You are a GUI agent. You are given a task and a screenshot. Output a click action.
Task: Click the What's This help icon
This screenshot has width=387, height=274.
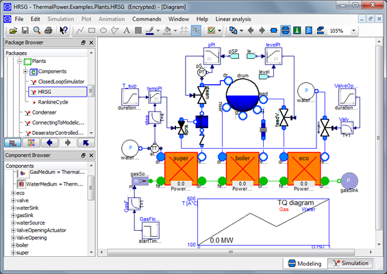[x=64, y=31]
